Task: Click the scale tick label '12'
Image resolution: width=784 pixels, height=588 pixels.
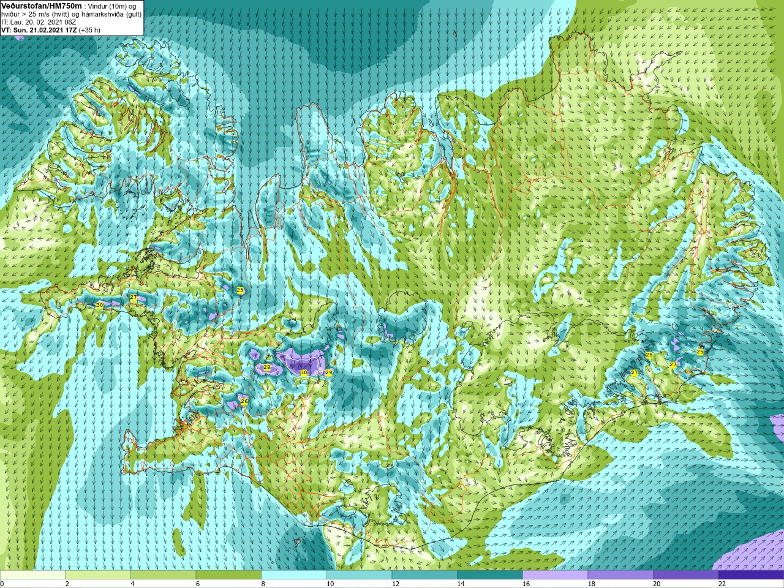Action: click(x=396, y=584)
